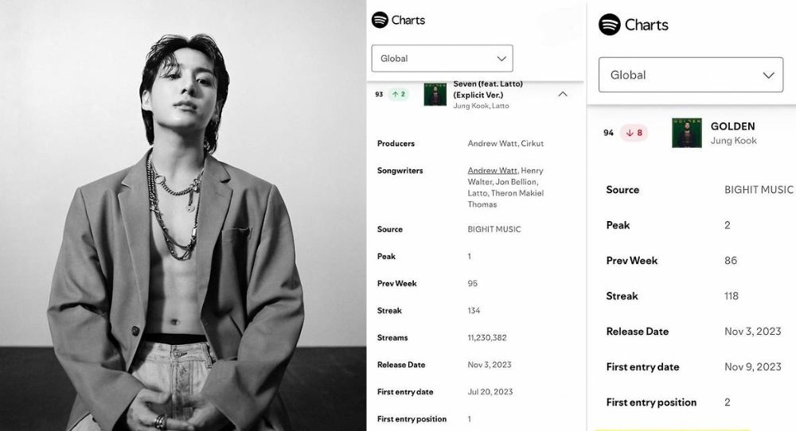Open the Jung Kook, Latto artist line
The image size is (796, 431).
[481, 106]
